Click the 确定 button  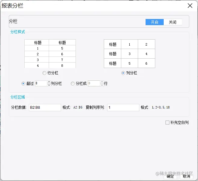coord(170,176)
